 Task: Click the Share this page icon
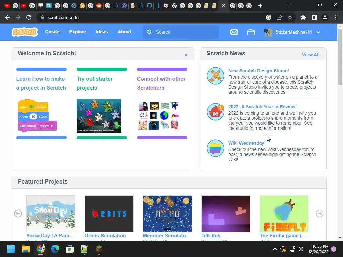279,17
